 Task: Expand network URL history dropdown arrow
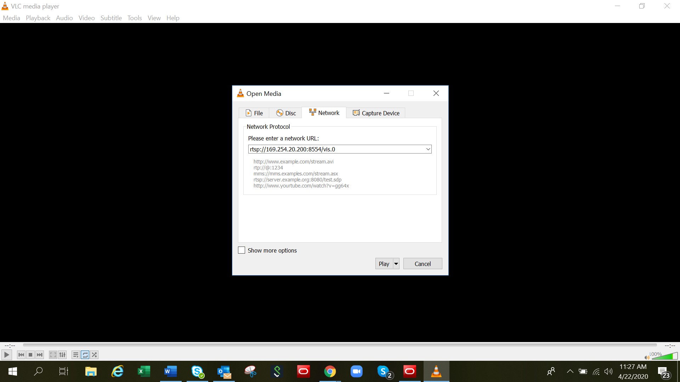pyautogui.click(x=428, y=149)
